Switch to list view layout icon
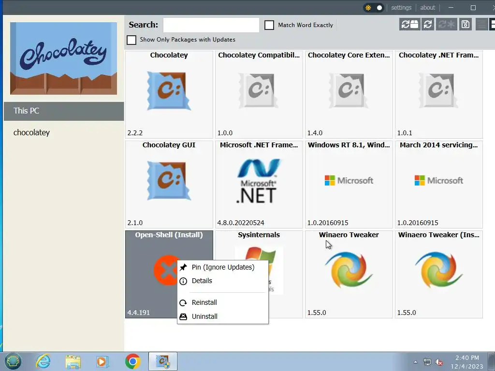The image size is (495, 371). [x=481, y=24]
